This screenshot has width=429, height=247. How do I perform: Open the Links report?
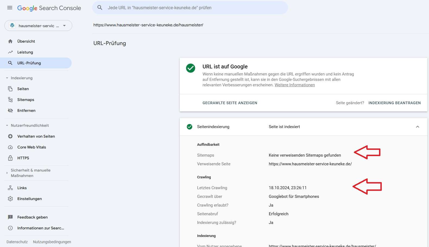coord(36,188)
